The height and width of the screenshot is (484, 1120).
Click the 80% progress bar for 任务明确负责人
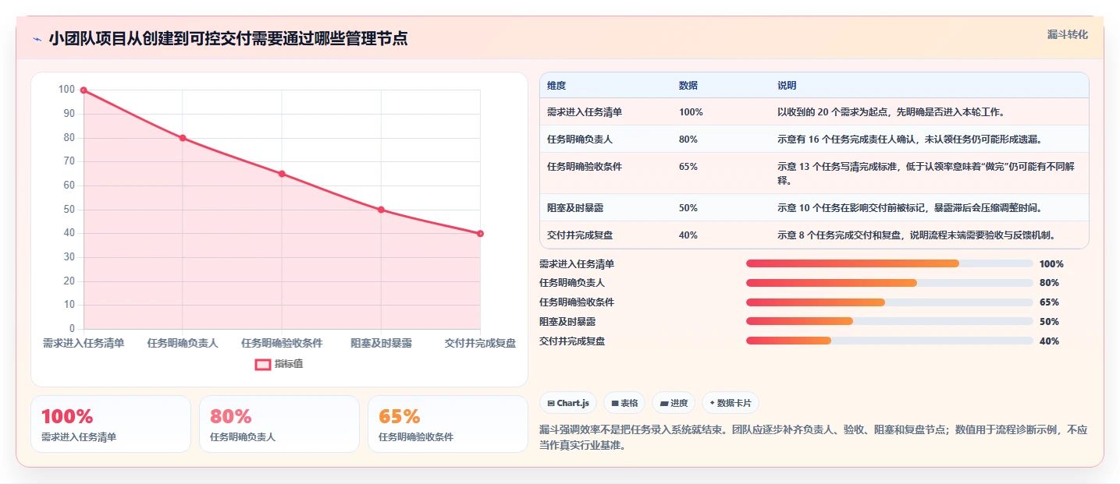pos(890,283)
